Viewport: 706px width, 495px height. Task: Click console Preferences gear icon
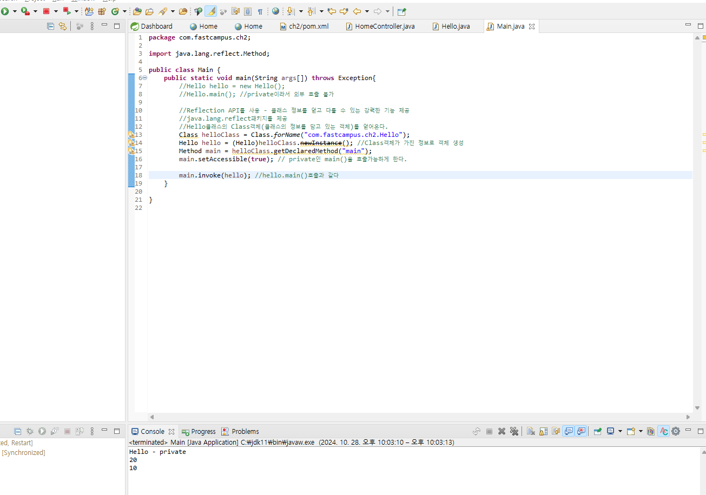(676, 431)
